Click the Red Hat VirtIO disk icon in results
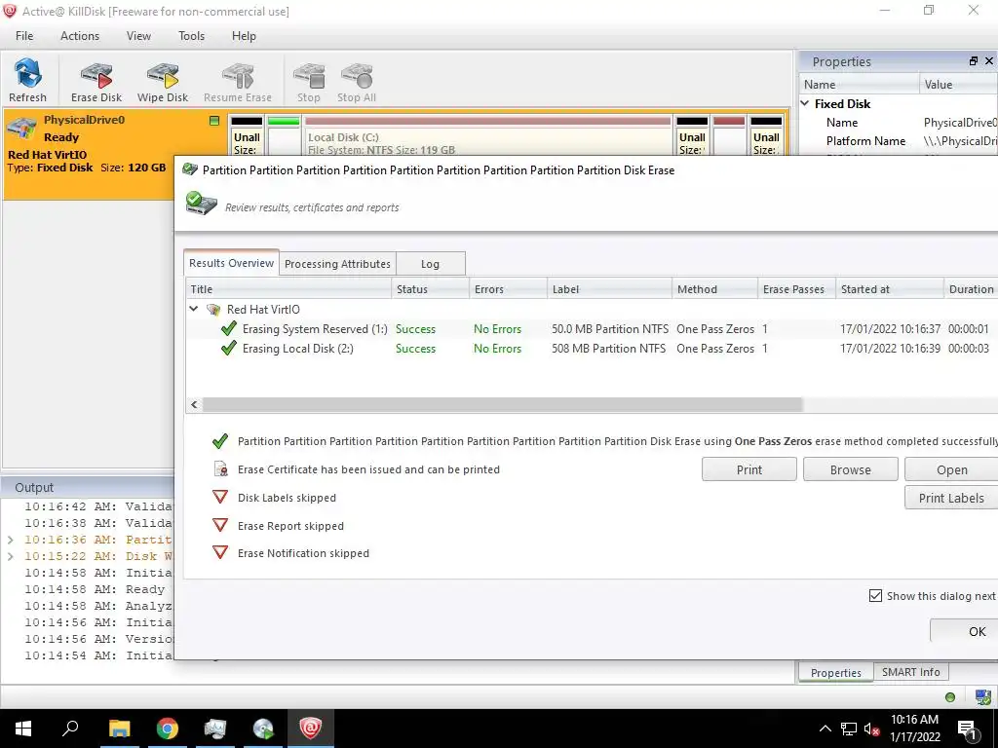Screen dimensions: 998x748 [x=213, y=310]
